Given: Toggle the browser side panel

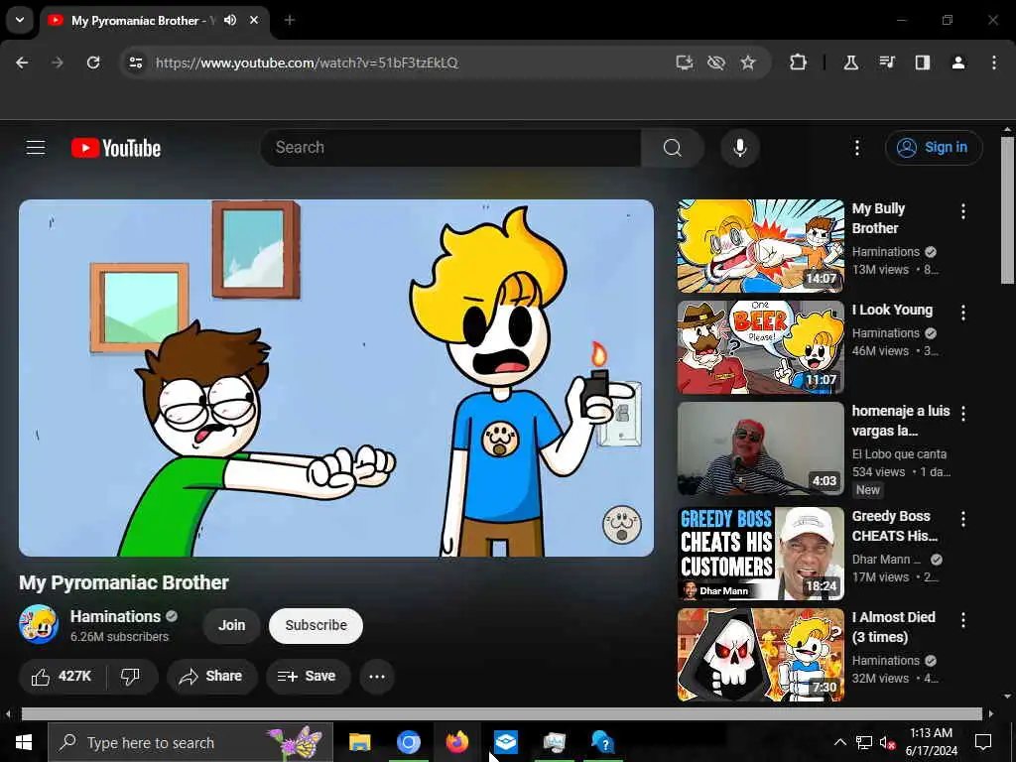Looking at the screenshot, I should [x=922, y=63].
